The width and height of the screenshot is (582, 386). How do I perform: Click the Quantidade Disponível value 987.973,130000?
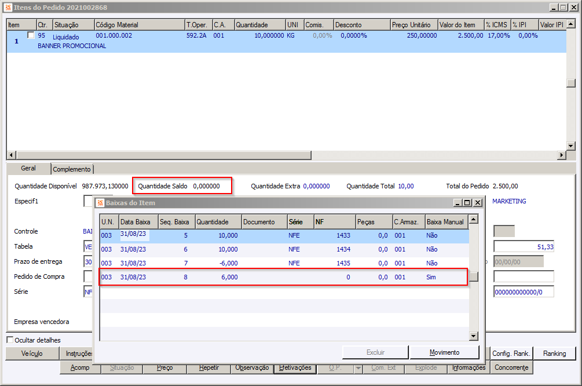[105, 186]
